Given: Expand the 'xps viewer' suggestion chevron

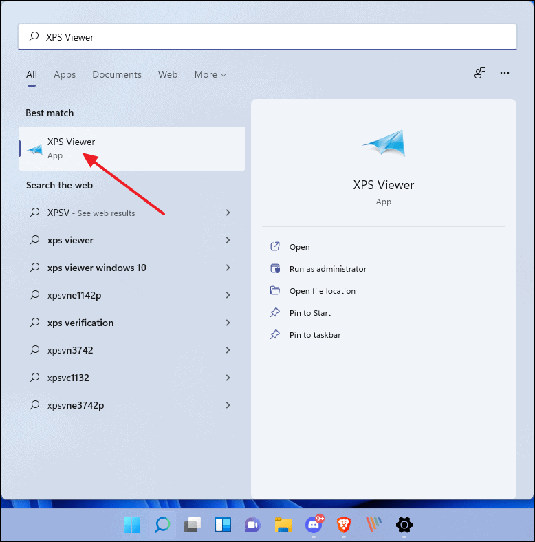Looking at the screenshot, I should [228, 240].
